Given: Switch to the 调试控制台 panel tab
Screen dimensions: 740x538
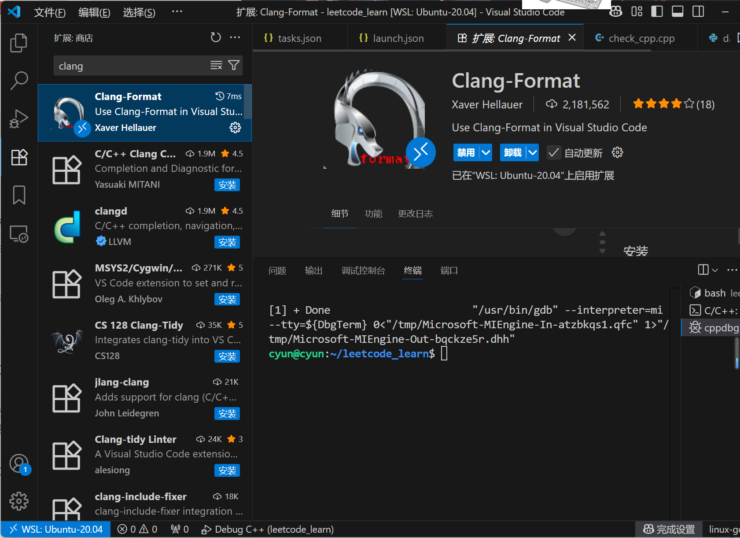Looking at the screenshot, I should pos(363,271).
